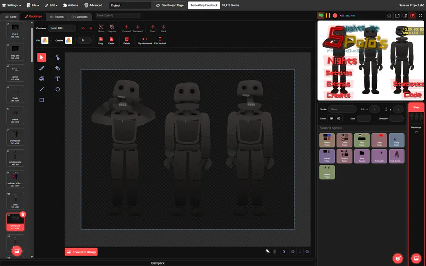Screen dimensions: 426x266
Task: Click the outline width number field
Action: tap(84, 41)
